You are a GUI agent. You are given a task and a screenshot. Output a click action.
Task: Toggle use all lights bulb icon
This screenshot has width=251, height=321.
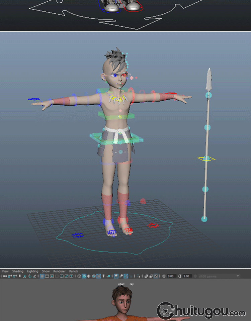pos(104,276)
